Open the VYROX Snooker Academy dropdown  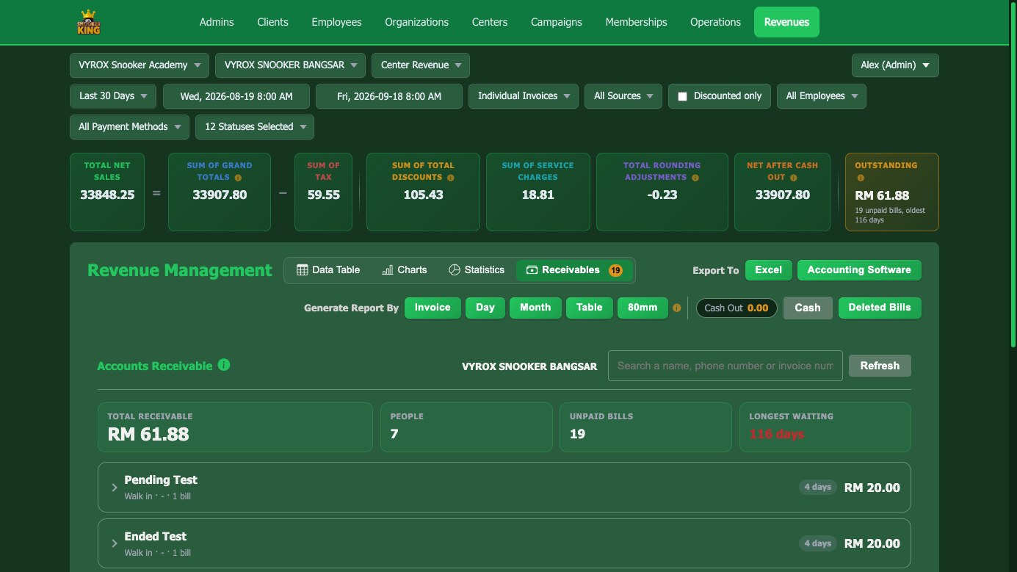click(140, 65)
